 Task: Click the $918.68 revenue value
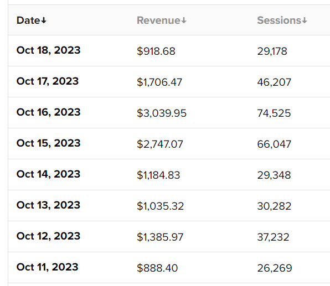pos(156,51)
